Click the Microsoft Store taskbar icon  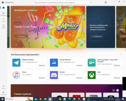pyautogui.click(x=50, y=99)
